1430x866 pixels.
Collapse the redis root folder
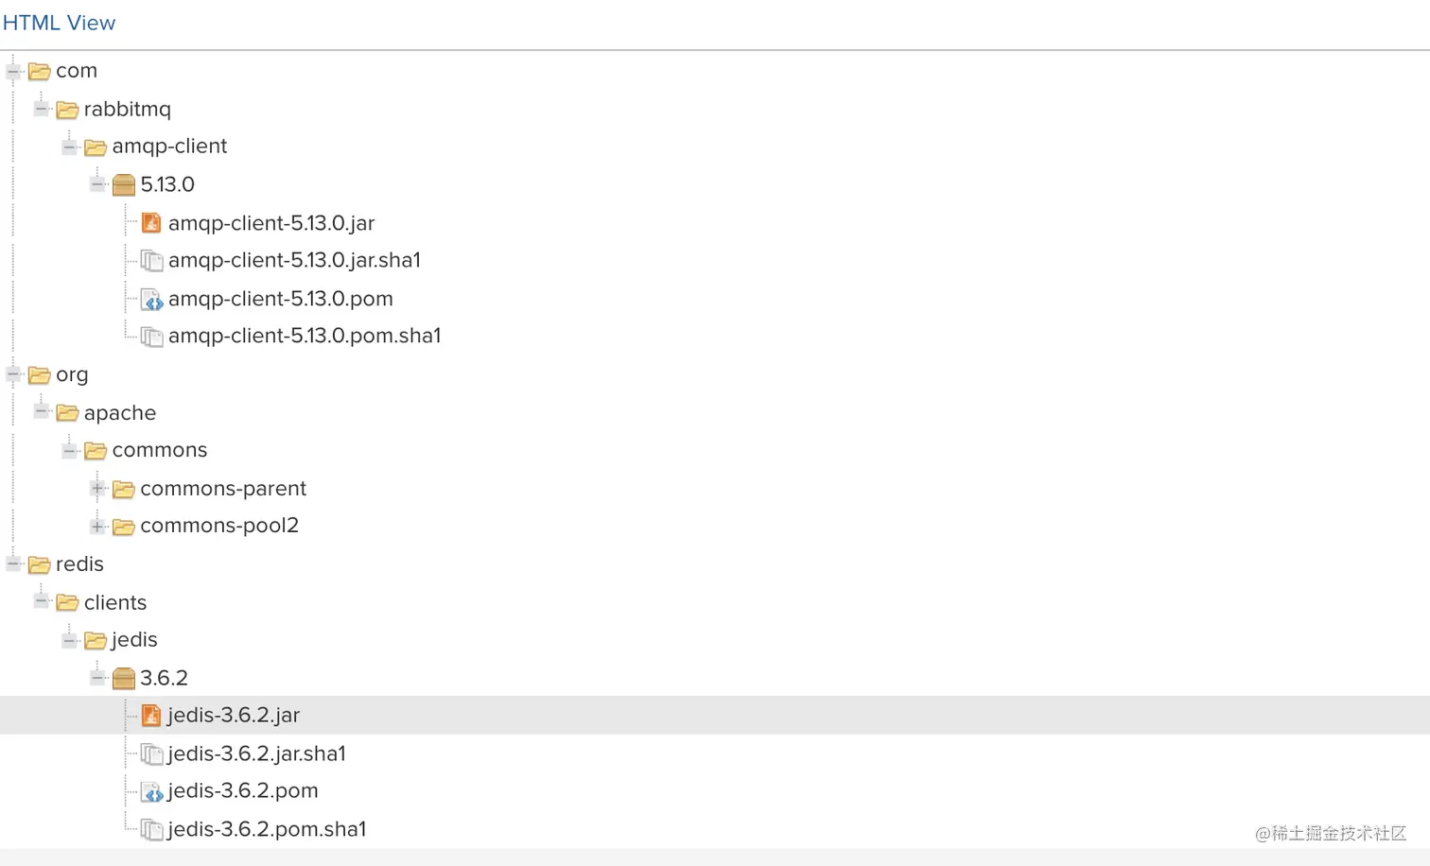coord(14,564)
